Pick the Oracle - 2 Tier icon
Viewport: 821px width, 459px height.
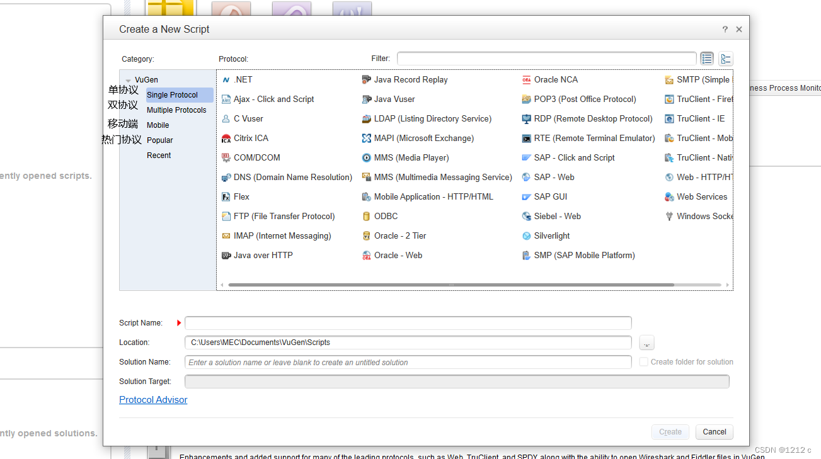point(367,236)
